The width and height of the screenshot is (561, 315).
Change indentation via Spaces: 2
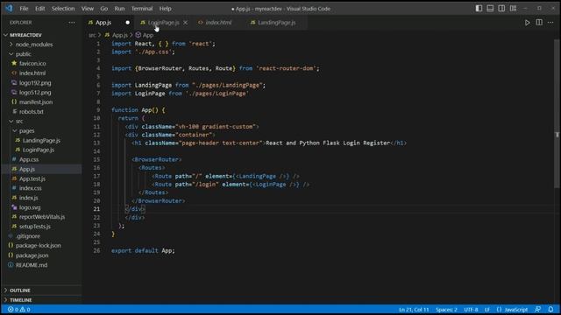446,310
